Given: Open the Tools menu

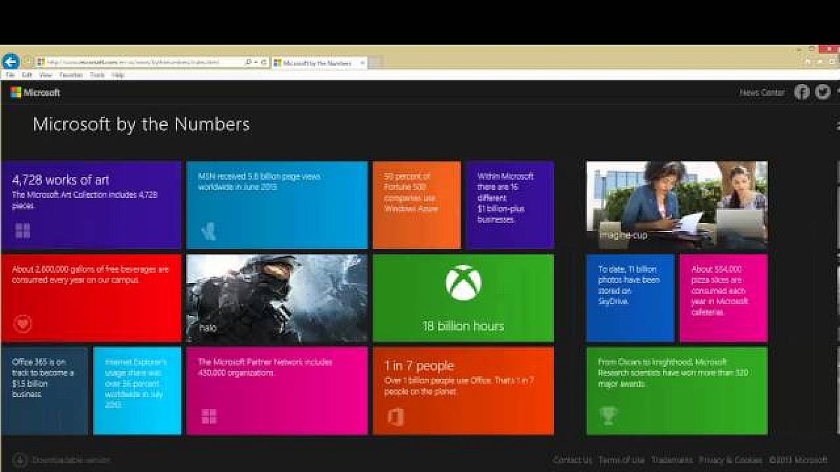Looking at the screenshot, I should 97,75.
